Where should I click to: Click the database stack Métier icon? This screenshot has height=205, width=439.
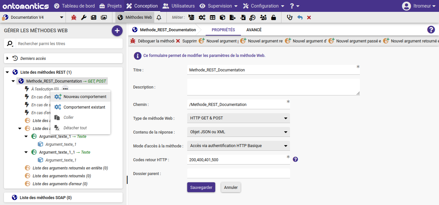[191, 17]
